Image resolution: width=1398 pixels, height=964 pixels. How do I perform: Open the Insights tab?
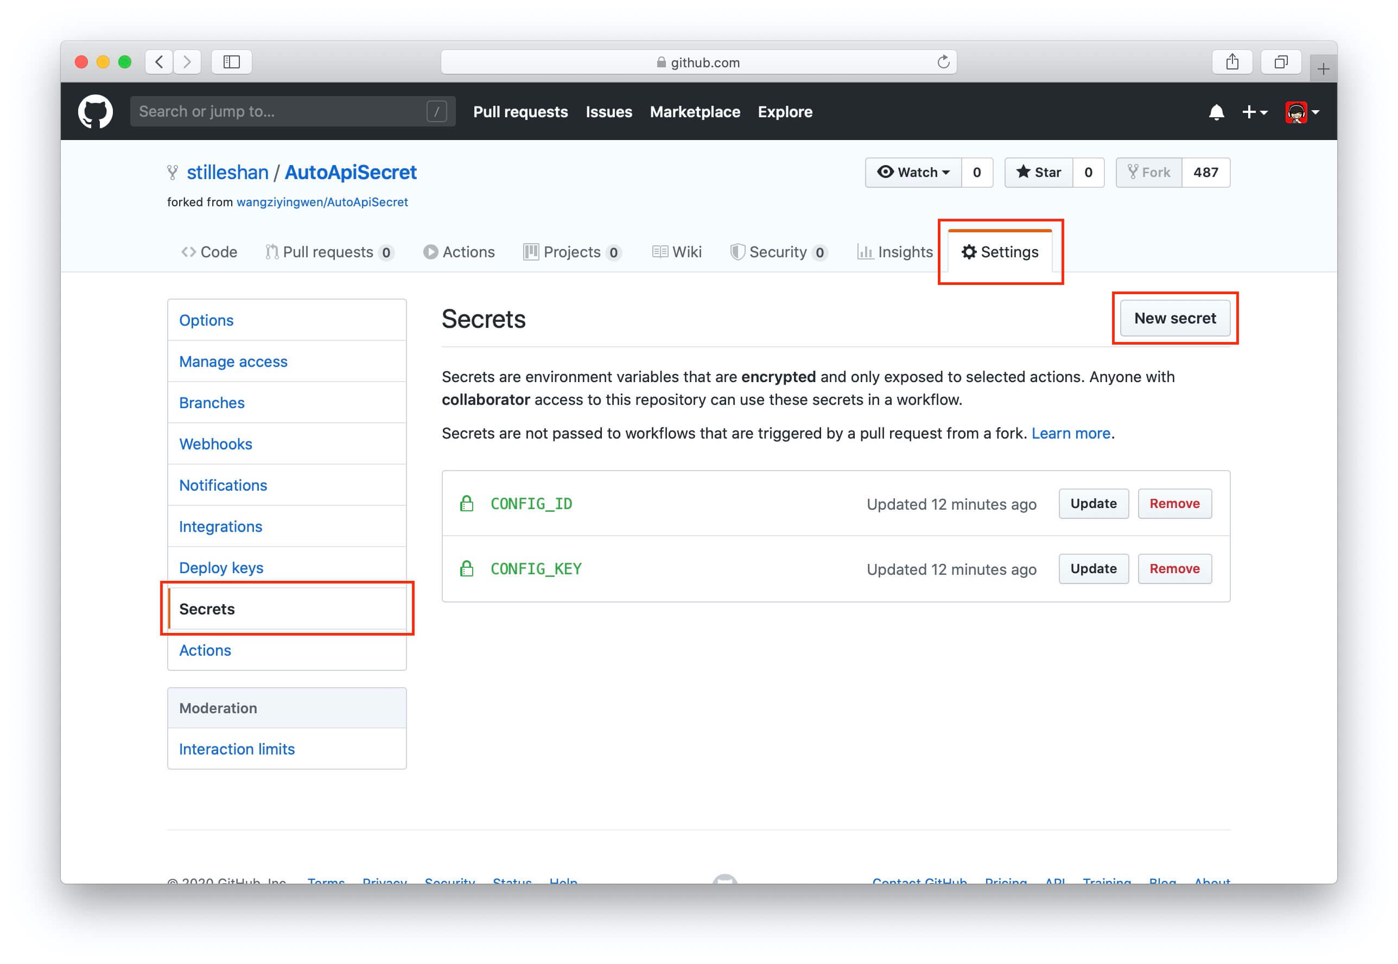[x=894, y=252]
